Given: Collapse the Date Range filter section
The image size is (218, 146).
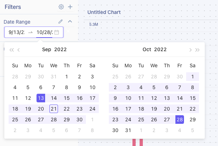Looking at the screenshot, I should (x=70, y=21).
